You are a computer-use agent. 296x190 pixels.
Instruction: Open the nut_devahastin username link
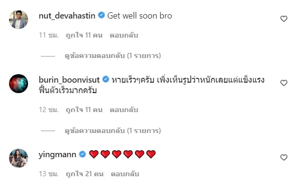click(x=67, y=16)
